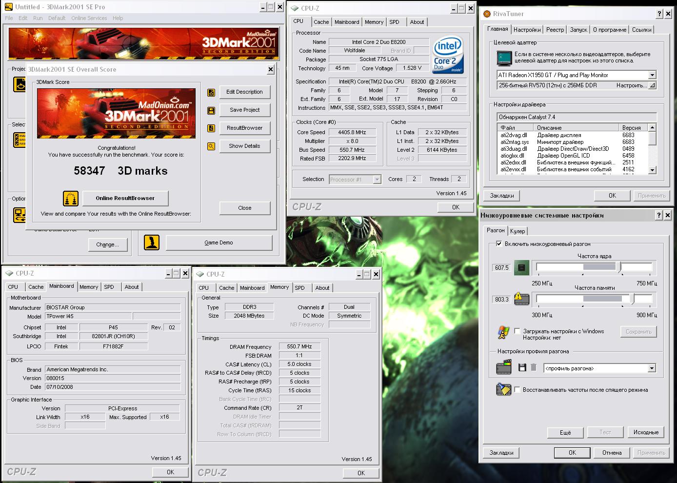Switch to Cache tab in top CPU-Z window
Screen dimensions: 677x483
click(321, 22)
